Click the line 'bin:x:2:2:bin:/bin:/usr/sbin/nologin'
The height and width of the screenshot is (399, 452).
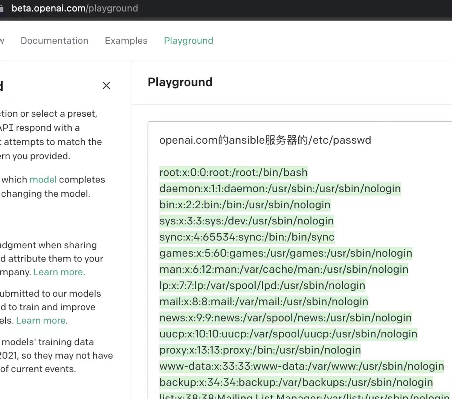click(x=245, y=205)
